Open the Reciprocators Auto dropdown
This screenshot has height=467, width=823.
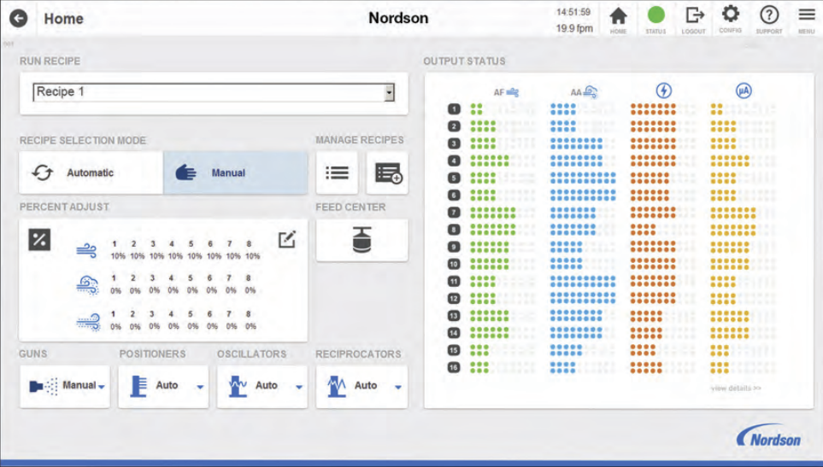[362, 386]
